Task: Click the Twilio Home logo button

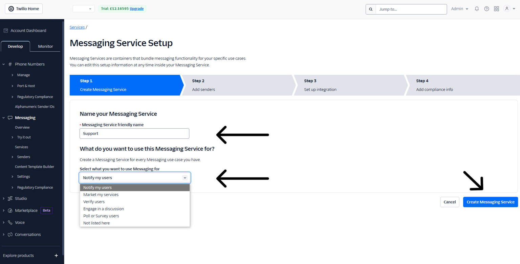Action: point(24,9)
